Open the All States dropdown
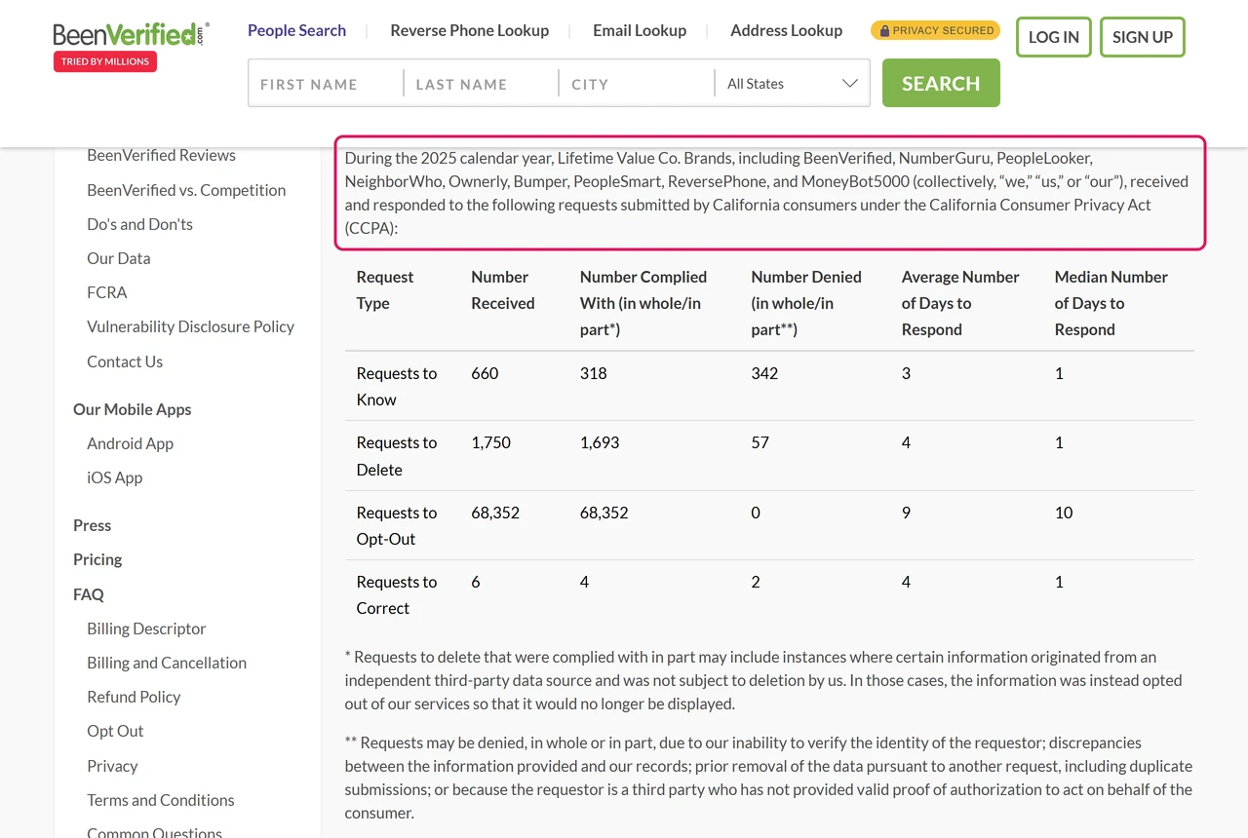This screenshot has width=1248, height=838. click(792, 84)
